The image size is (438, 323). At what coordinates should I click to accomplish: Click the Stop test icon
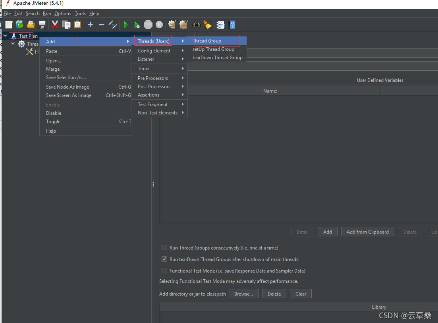click(148, 25)
